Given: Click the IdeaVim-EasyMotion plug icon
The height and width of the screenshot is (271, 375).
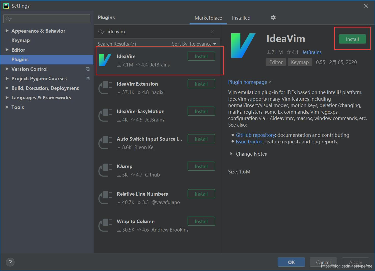Looking at the screenshot, I should [105, 115].
